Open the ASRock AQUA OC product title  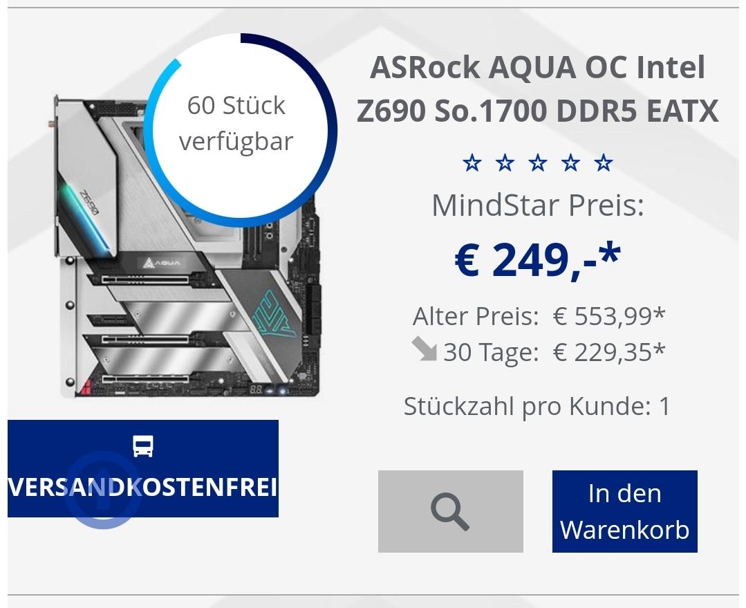538,89
